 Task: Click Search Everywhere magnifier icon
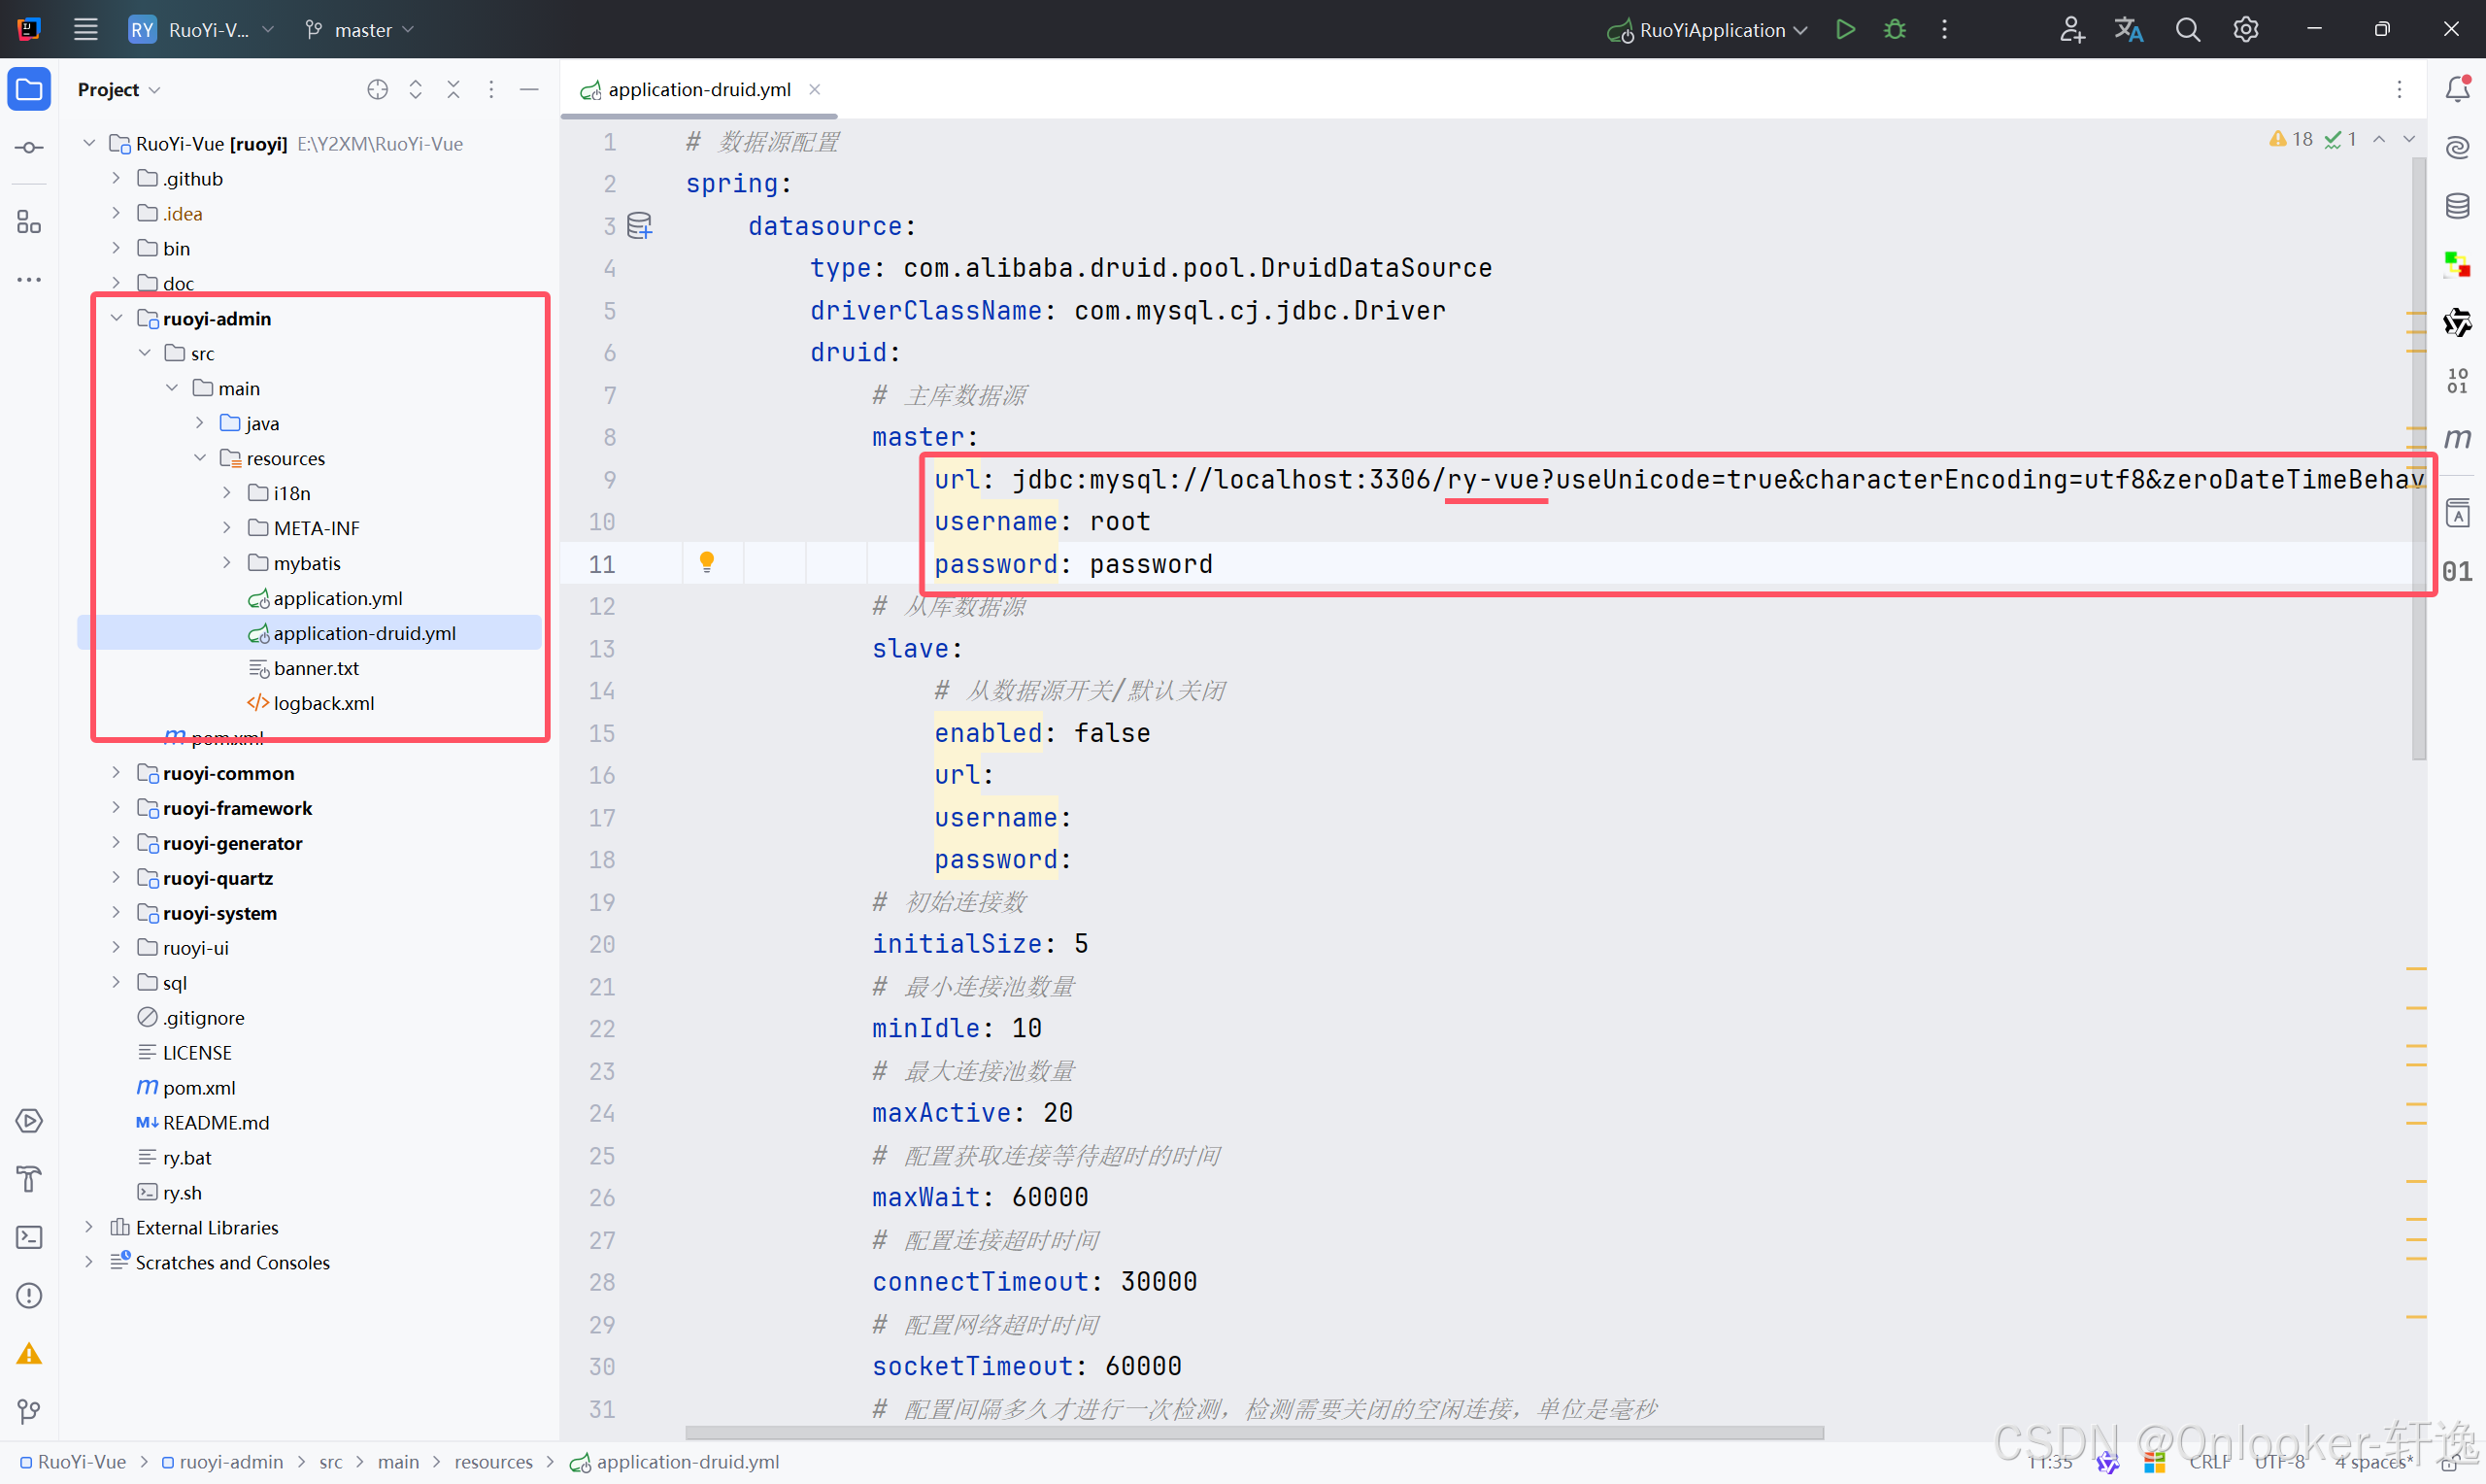tap(2187, 30)
